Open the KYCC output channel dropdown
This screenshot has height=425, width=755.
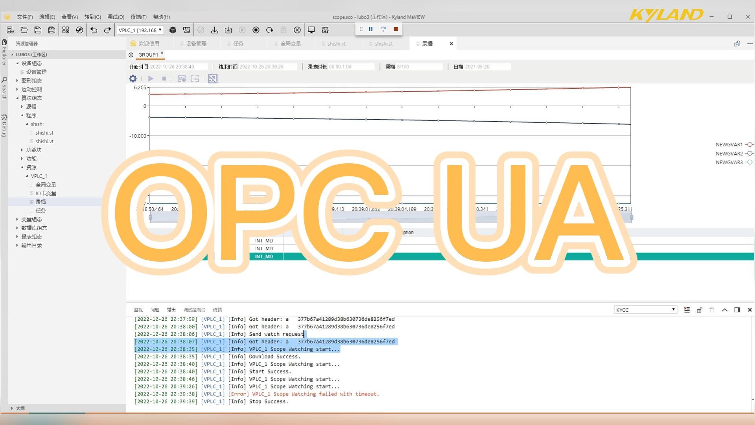click(645, 310)
